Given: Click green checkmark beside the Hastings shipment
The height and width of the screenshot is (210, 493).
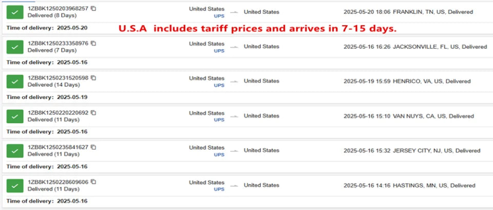Looking at the screenshot, I should (15, 185).
